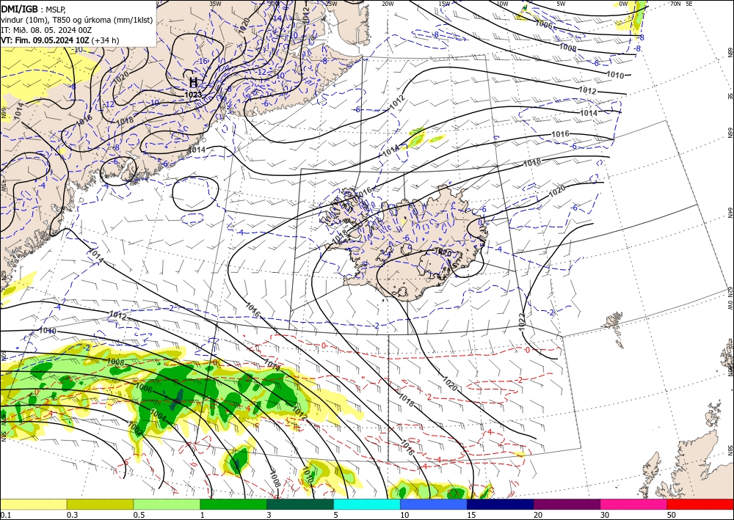
Task: Click the 0W longitude label
Action: tap(623, 4)
